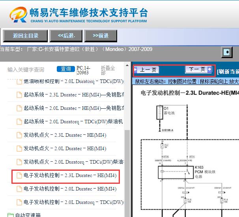Click document icon of 起动系统 2.3L Duratec
The height and width of the screenshot is (217, 239).
[19, 95]
